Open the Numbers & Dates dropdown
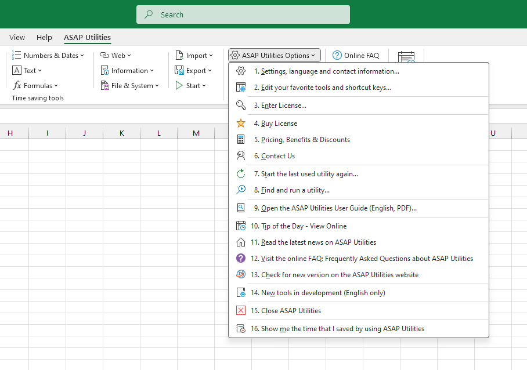 coord(48,56)
